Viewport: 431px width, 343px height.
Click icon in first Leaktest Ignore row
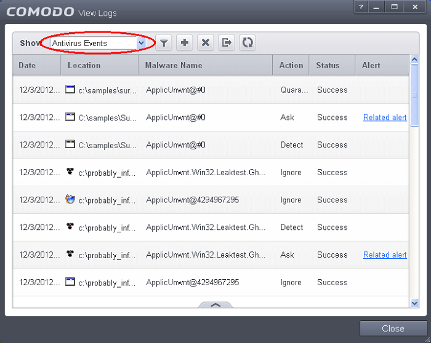pos(70,171)
